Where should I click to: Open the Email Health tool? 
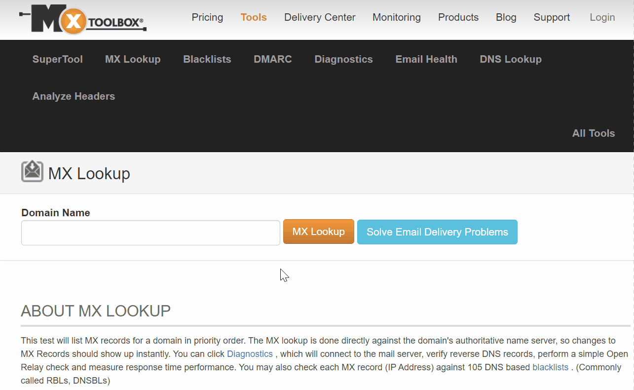tap(426, 59)
